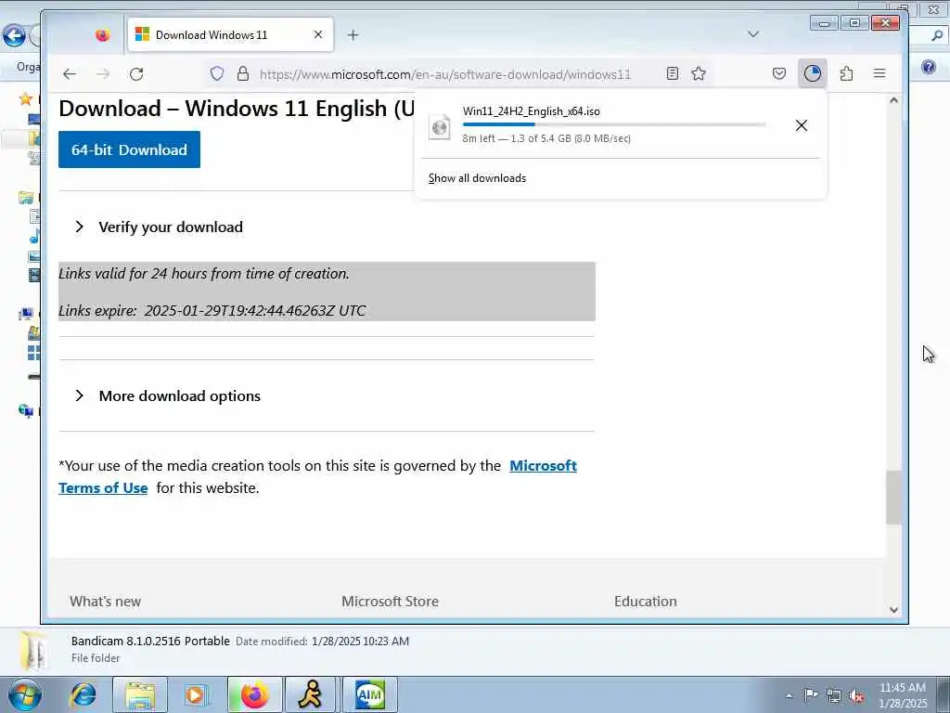Open taskbar clock showing 11:45 AM
The height and width of the screenshot is (713, 950).
(903, 695)
